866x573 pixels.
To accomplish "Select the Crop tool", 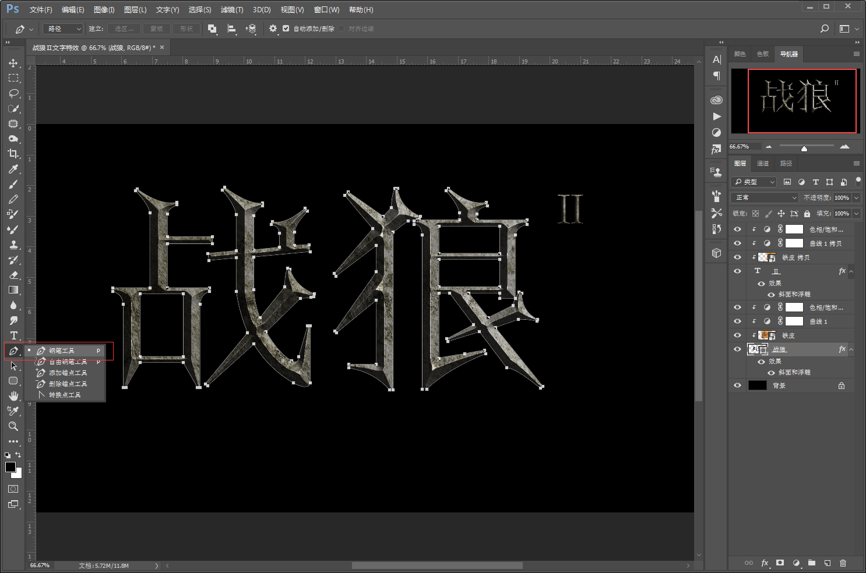I will point(13,154).
